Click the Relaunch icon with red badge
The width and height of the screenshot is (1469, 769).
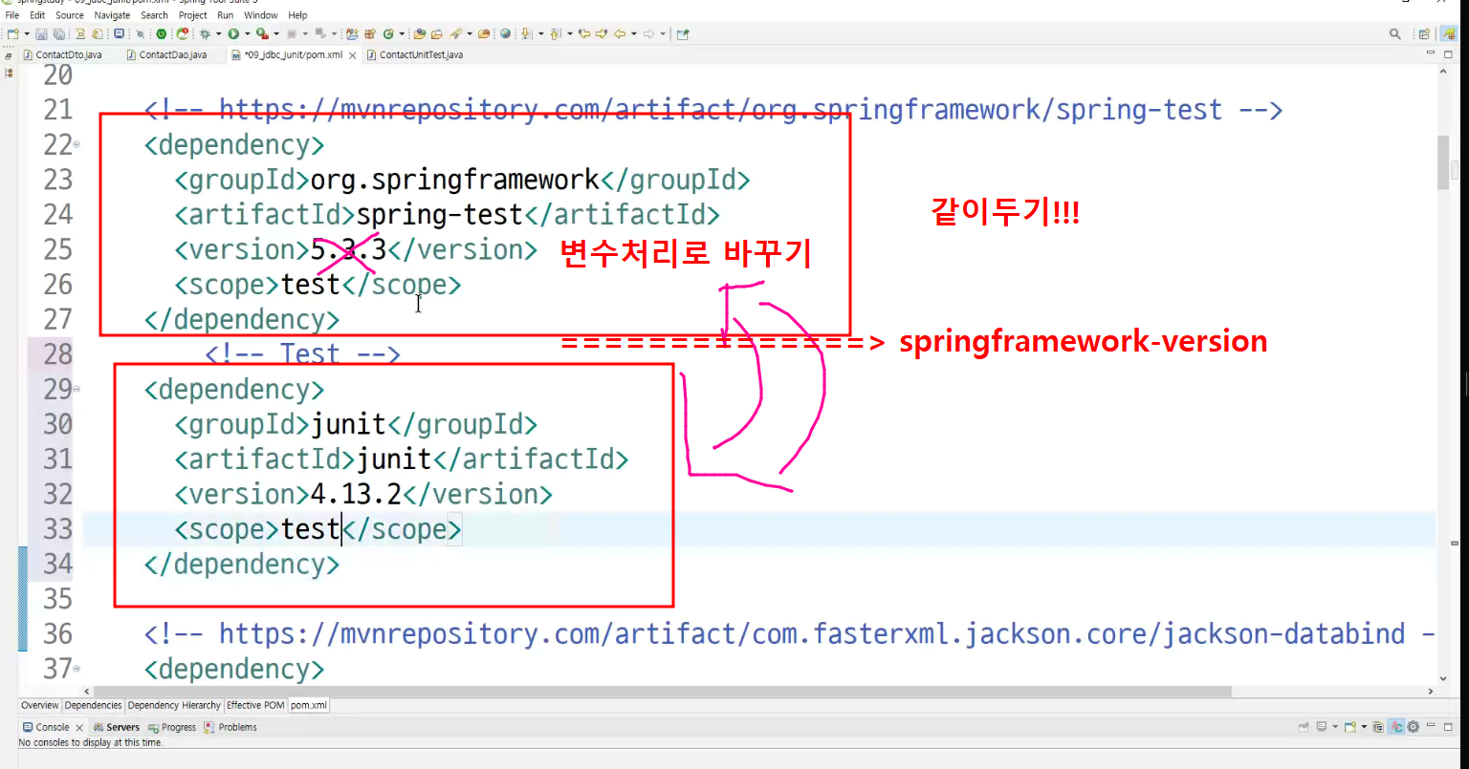pyautogui.click(x=182, y=33)
